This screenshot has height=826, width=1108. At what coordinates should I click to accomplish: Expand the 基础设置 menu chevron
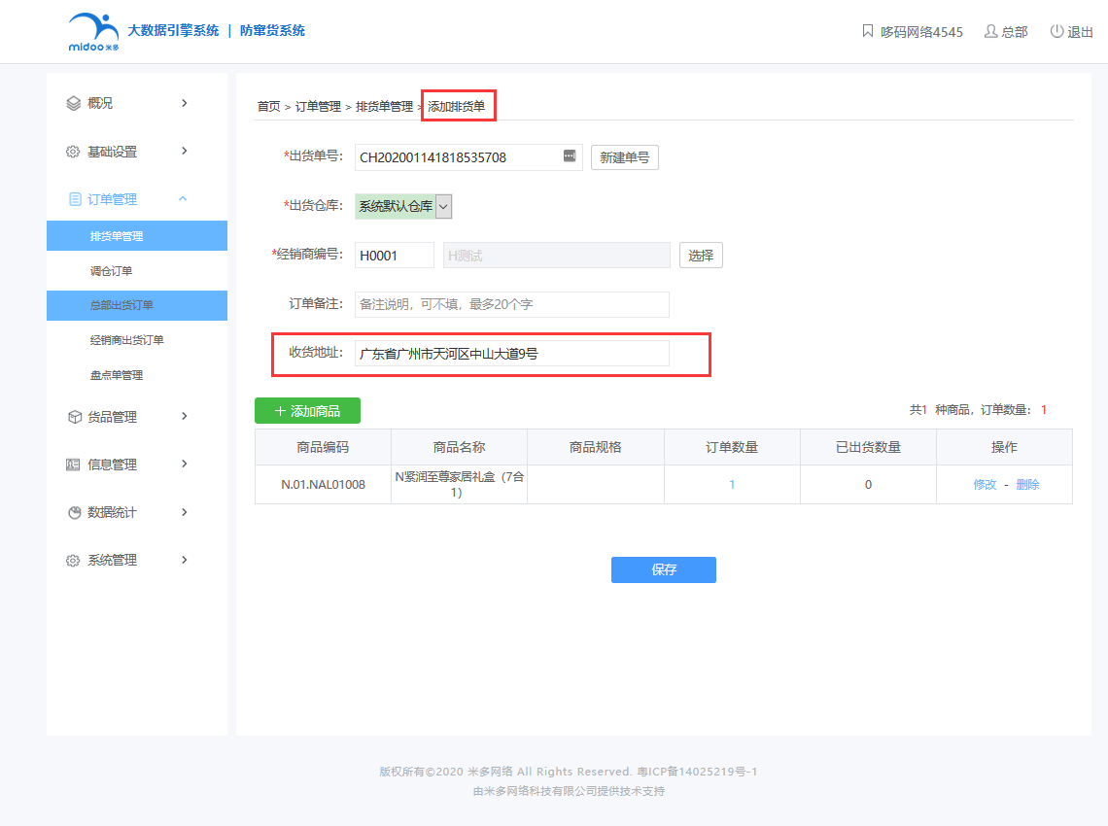point(185,151)
